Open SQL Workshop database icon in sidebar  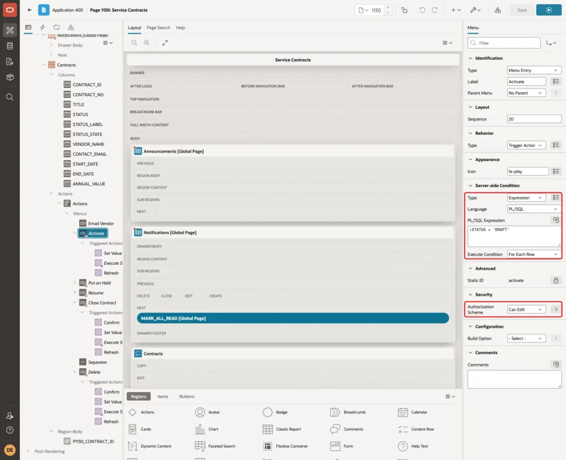coord(10,46)
